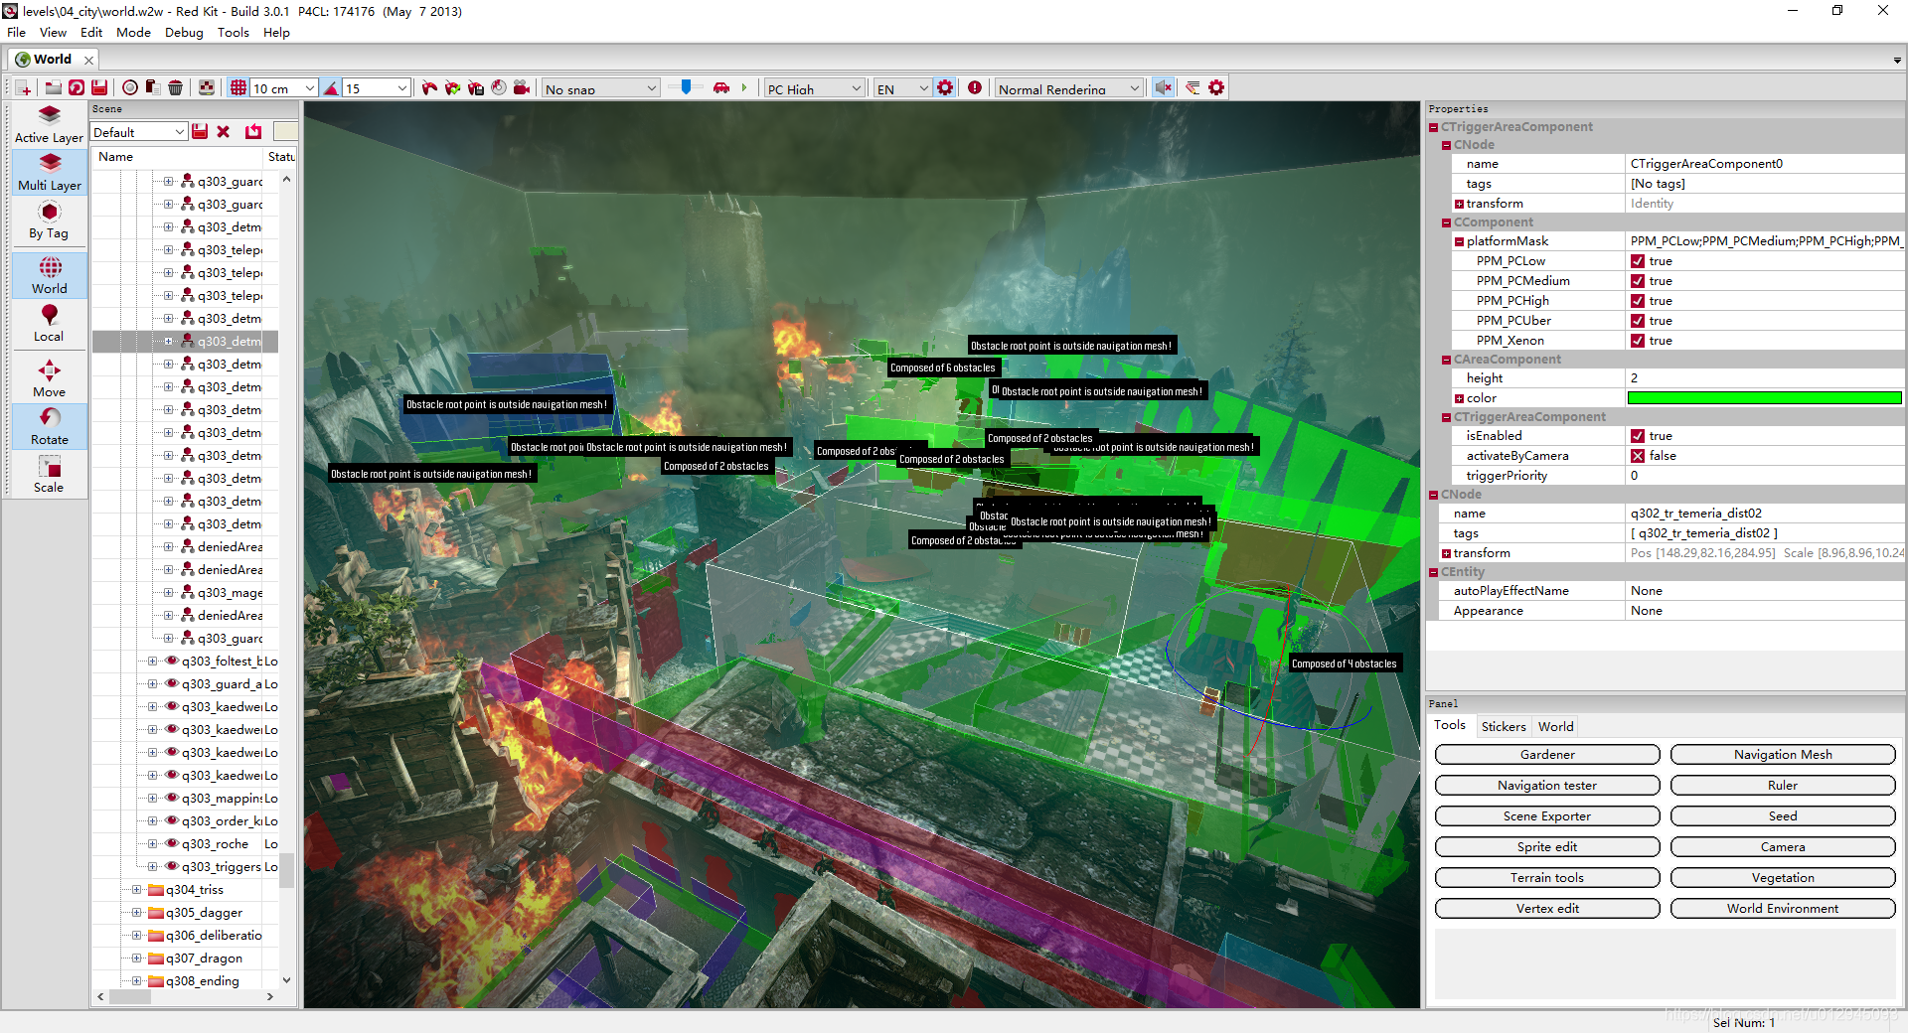Open the Mode menu
1908x1033 pixels.
pos(133,33)
